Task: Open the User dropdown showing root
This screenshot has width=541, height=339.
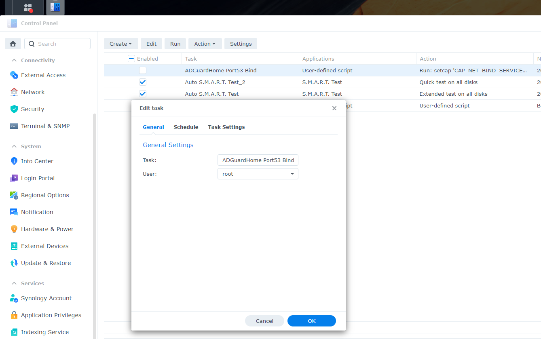Action: point(258,174)
